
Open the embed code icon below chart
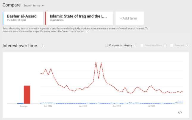(180, 113)
